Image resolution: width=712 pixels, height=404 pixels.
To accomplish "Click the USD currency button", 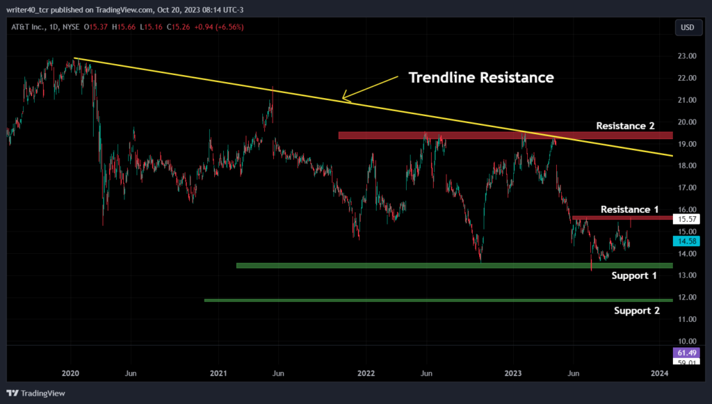I will pyautogui.click(x=688, y=27).
